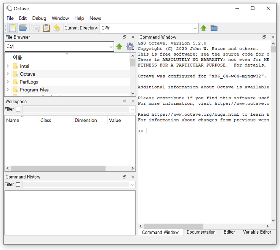Viewport: 280px width, 250px height.
Task: Focus the Workspace filter text field
Action: pyautogui.click(x=76, y=109)
